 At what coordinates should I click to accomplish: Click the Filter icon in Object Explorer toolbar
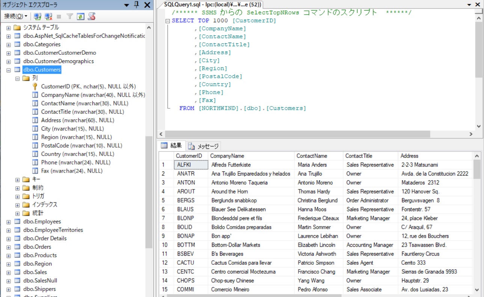click(x=70, y=16)
